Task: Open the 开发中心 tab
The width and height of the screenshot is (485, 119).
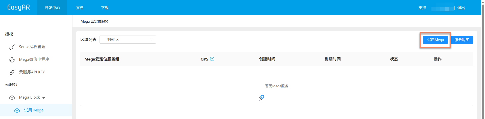Action: [52, 8]
